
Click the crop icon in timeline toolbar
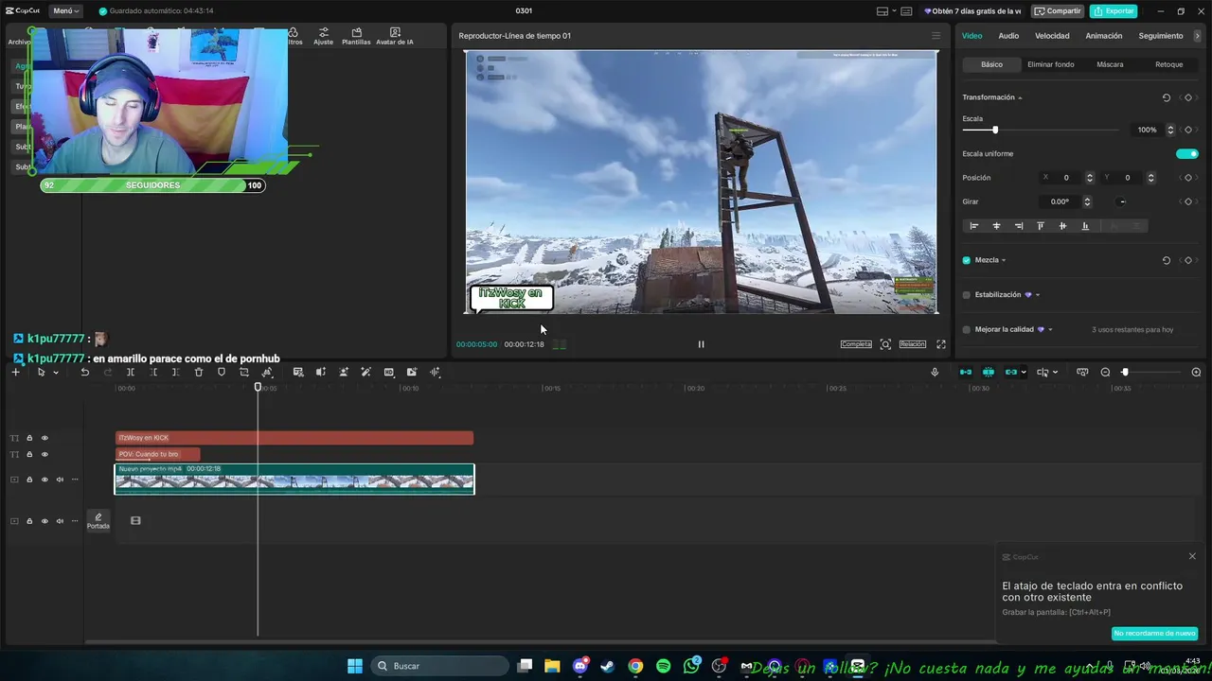[244, 373]
